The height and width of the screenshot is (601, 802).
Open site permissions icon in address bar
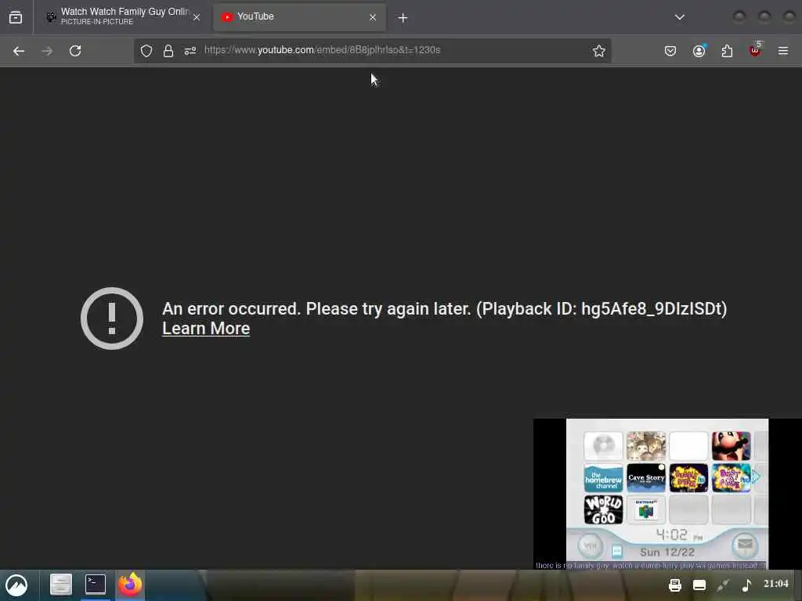tap(190, 51)
